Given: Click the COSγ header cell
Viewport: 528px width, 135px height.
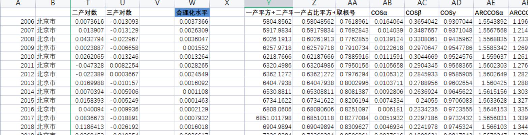Looking at the screenshot, I should click(x=457, y=13).
